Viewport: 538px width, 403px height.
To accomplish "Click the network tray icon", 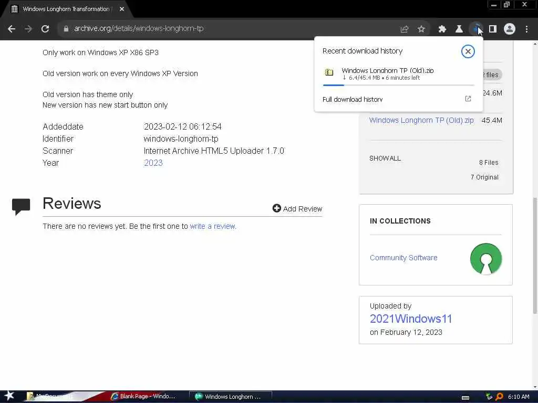I will [x=489, y=397].
